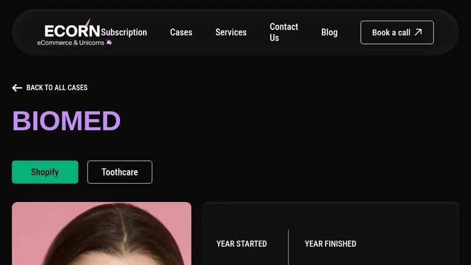The image size is (471, 265).
Task: Open the Services navigation link
Action: [231, 32]
